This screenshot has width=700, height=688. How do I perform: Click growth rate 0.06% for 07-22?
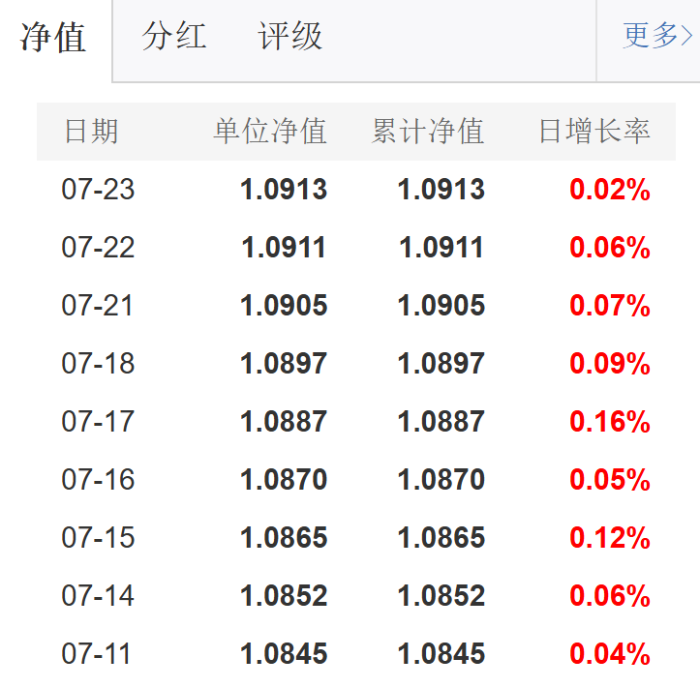[610, 247]
